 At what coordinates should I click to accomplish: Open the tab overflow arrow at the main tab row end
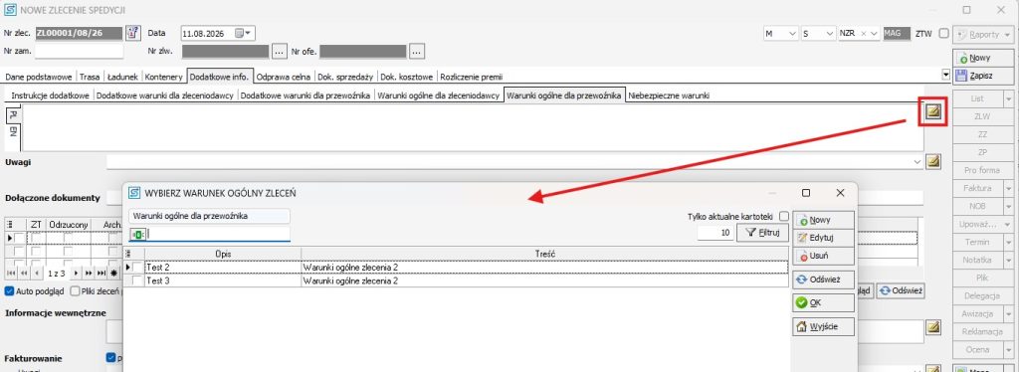(x=945, y=76)
